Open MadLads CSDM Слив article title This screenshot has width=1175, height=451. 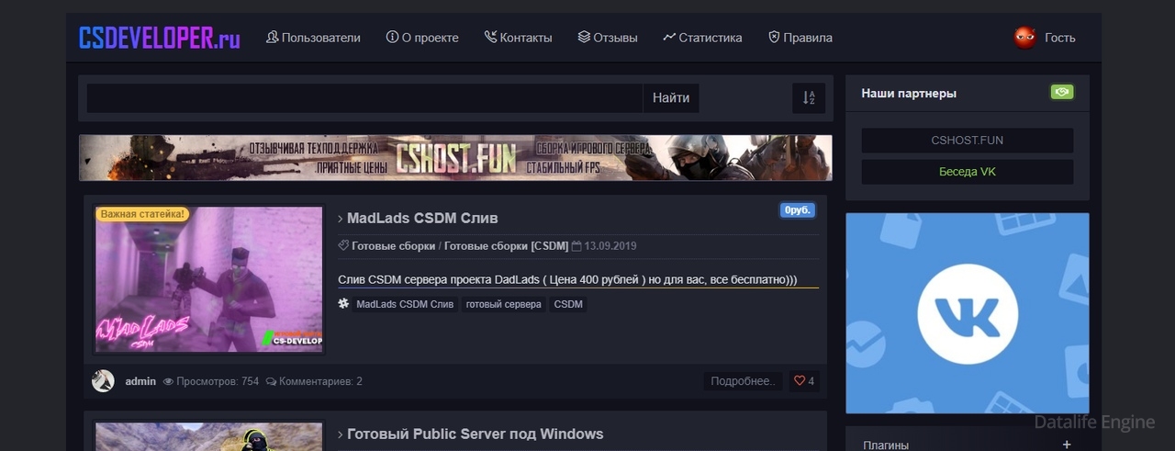click(422, 219)
